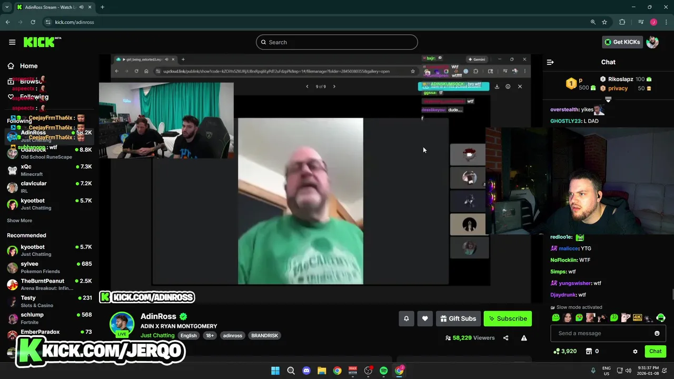The height and width of the screenshot is (379, 674).
Task: Click the BRANDRISK tag
Action: pyautogui.click(x=264, y=335)
